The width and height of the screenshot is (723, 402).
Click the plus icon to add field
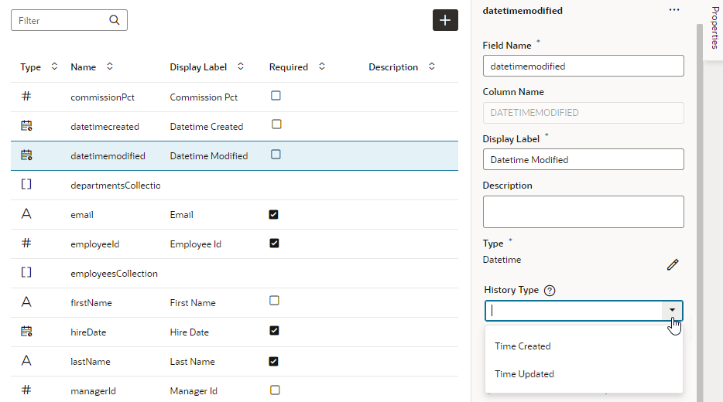[x=445, y=21]
